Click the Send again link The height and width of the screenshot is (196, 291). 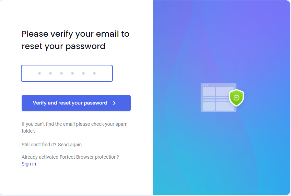(x=70, y=145)
